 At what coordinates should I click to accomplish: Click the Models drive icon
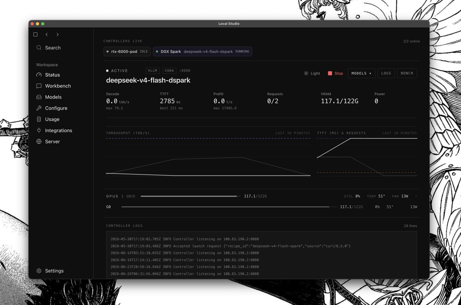coord(39,97)
